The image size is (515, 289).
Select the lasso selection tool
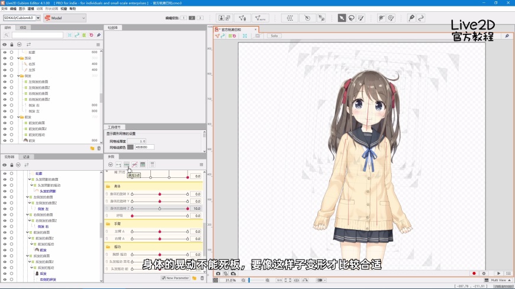click(352, 18)
